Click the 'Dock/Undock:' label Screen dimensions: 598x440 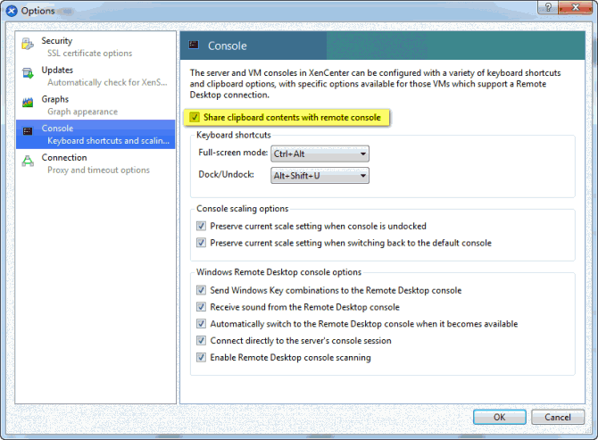click(226, 174)
